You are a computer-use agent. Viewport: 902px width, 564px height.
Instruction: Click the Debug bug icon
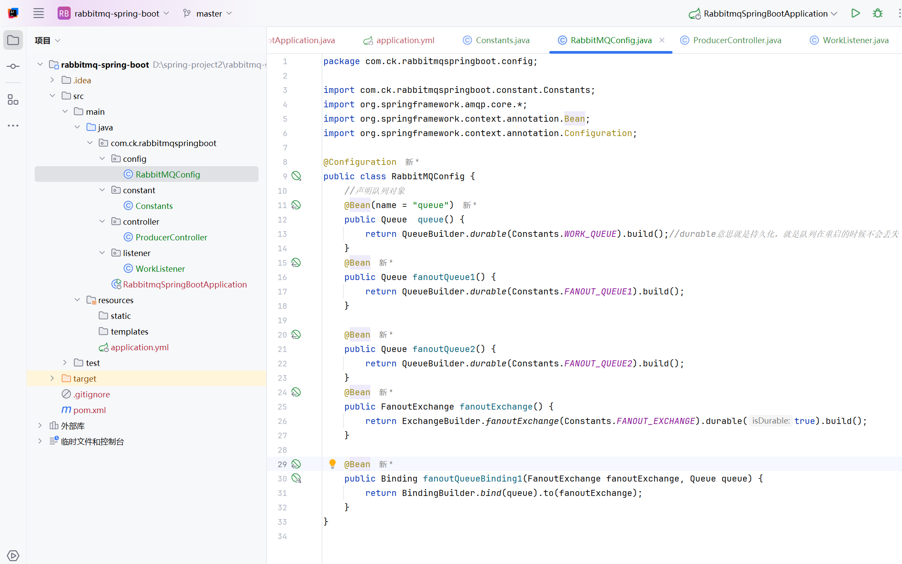click(878, 14)
